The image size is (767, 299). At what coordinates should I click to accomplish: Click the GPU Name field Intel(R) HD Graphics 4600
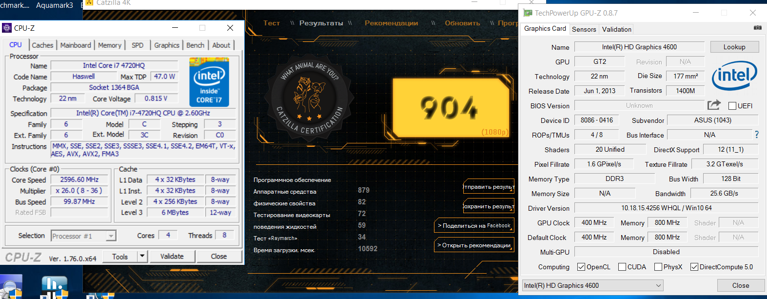[x=639, y=47]
